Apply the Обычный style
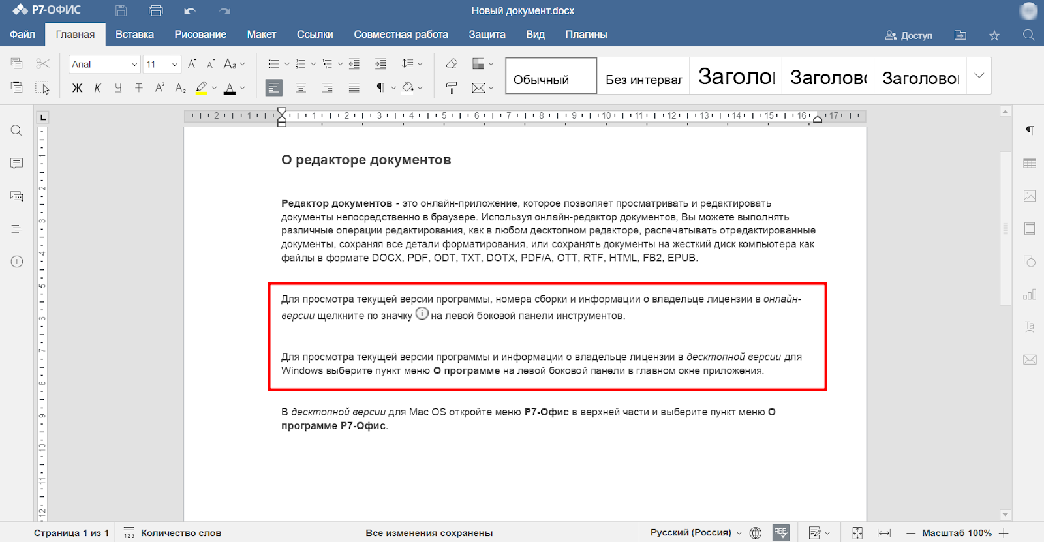1044x542 pixels. 551,76
